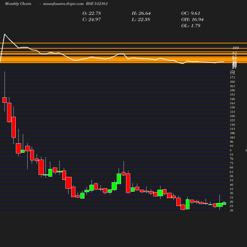Click the 'OC: 9.61' reading

point(191,13)
